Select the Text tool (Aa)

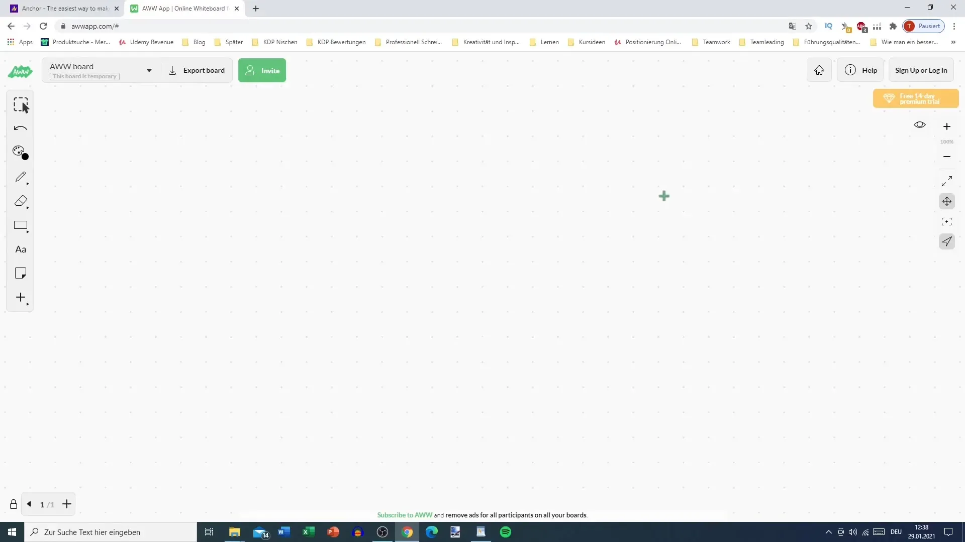[x=21, y=249]
